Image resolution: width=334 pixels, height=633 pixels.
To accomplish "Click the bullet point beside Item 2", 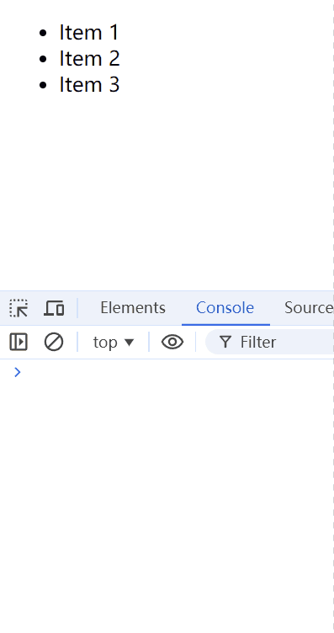I will 43,59.
